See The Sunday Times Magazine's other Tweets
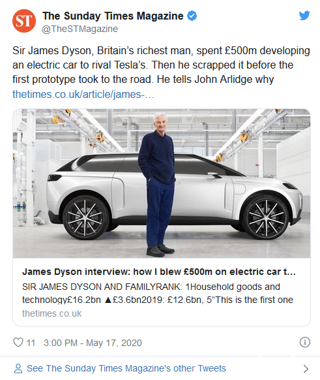This screenshot has height=380, width=320. (x=126, y=368)
